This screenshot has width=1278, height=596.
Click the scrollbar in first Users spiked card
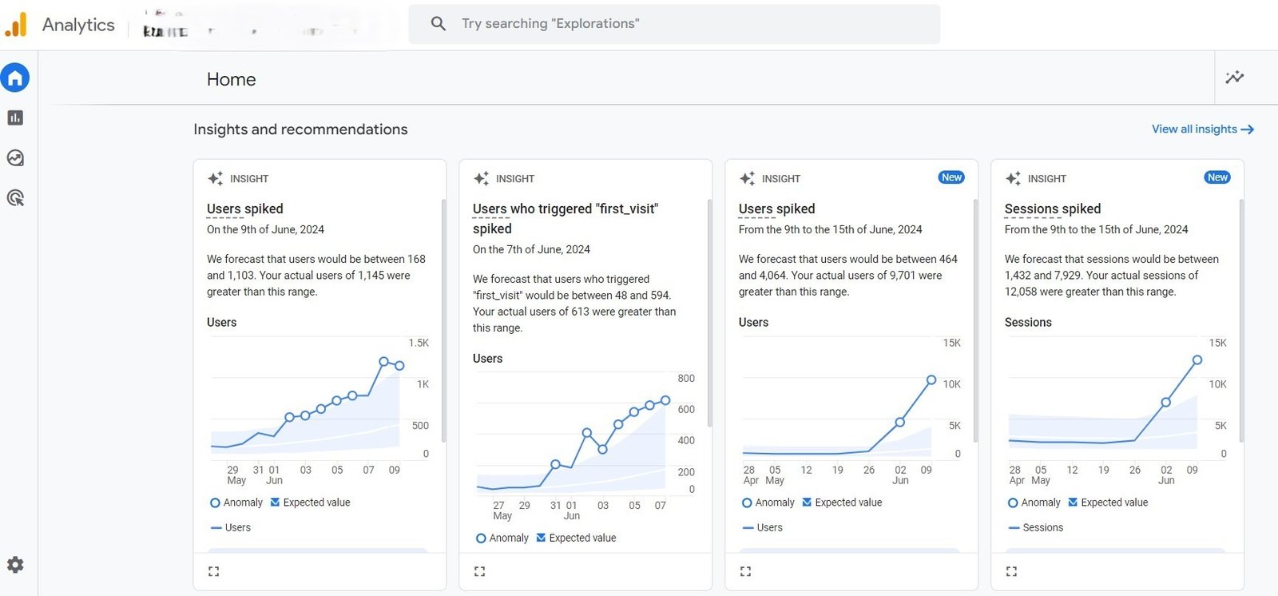(443, 320)
